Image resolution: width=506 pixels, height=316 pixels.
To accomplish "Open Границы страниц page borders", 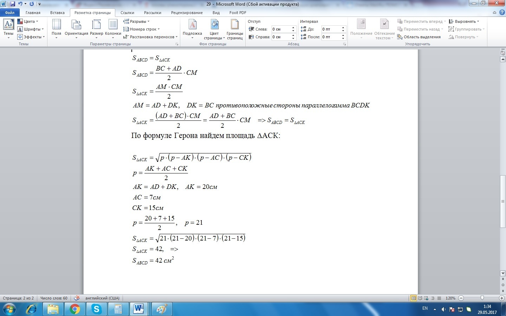I will [235, 29].
